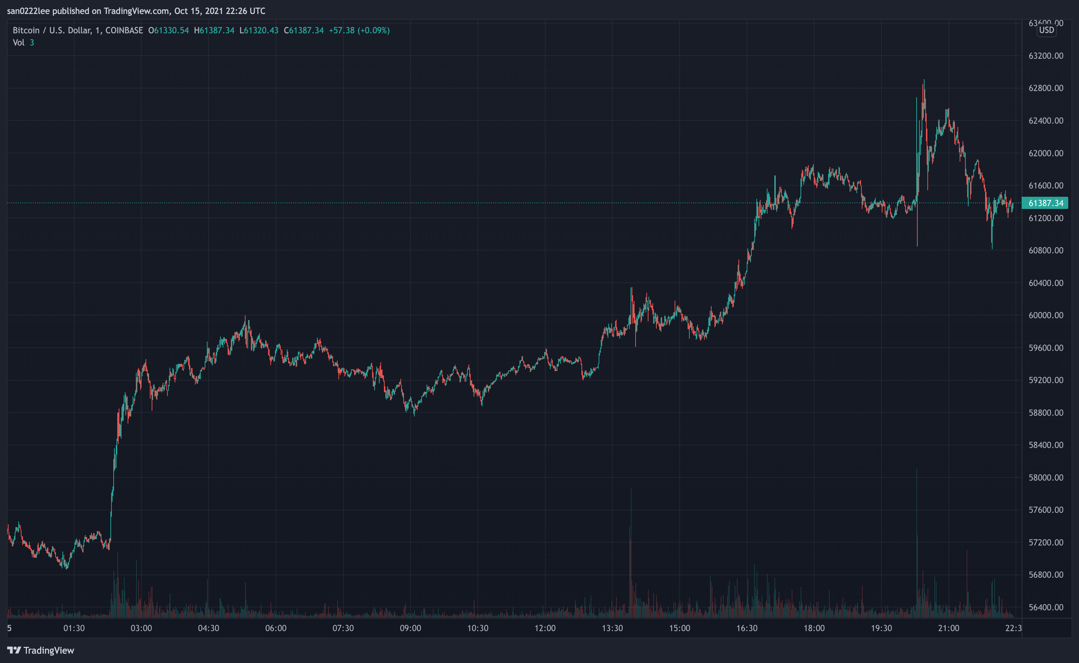Click the low value L61320.43
Screen dimensions: 1079x663
coord(259,30)
